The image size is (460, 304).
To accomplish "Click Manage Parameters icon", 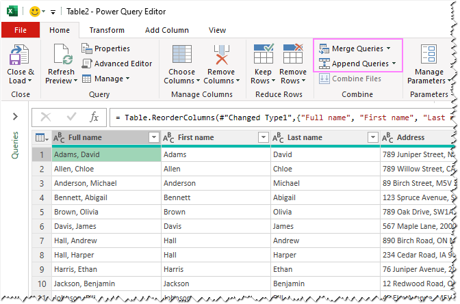I will coord(429,54).
